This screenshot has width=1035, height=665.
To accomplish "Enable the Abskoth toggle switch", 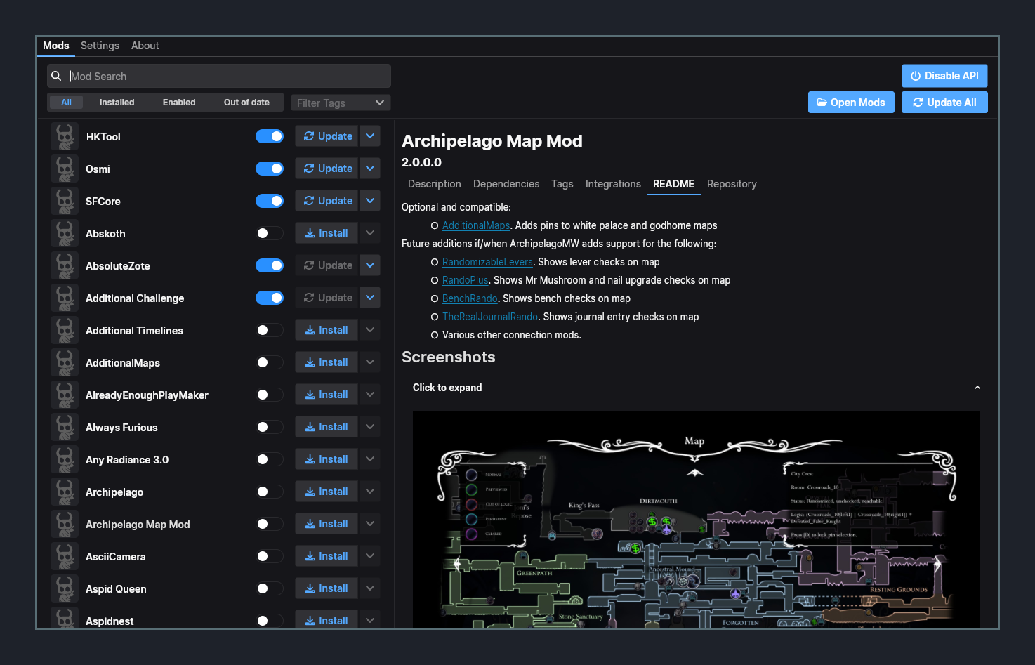I will pyautogui.click(x=270, y=233).
